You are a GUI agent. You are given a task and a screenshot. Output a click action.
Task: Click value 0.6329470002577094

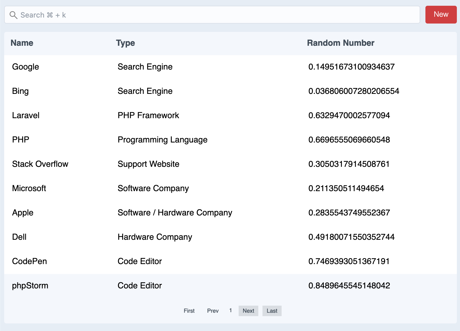coord(349,115)
